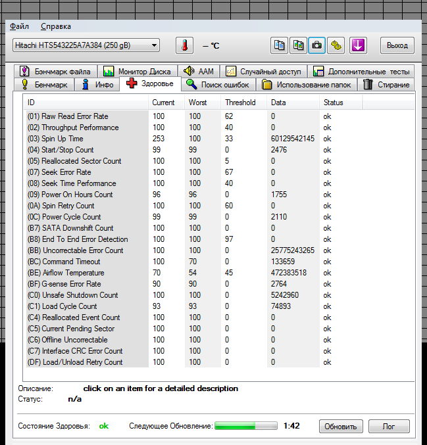The width and height of the screenshot is (427, 445).
Task: Click the camera save screenshot icon
Action: point(316,45)
